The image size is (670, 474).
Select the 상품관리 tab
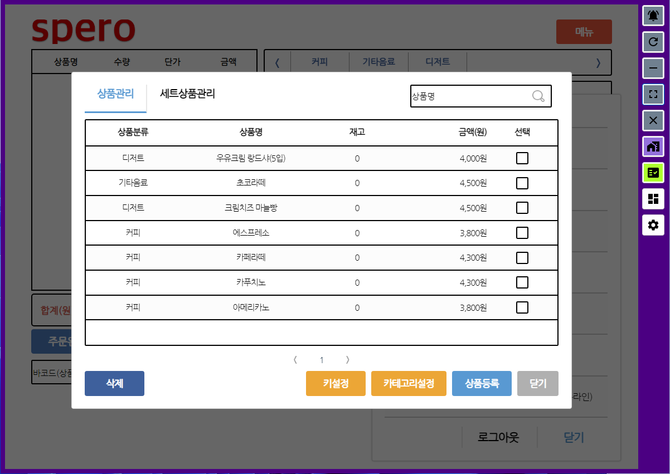point(115,94)
